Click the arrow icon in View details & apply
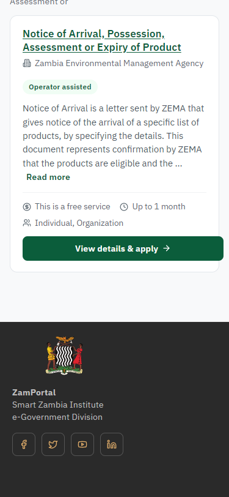This screenshot has width=229, height=497. (x=166, y=248)
